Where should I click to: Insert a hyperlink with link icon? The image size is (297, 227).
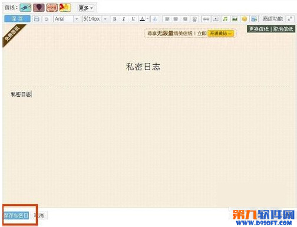206,19
